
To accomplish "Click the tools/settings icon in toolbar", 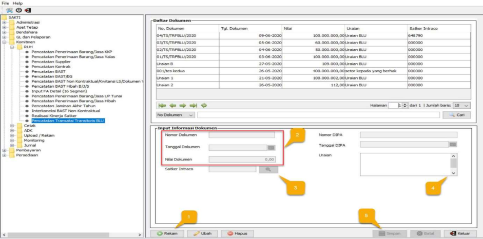I will 9,10.
